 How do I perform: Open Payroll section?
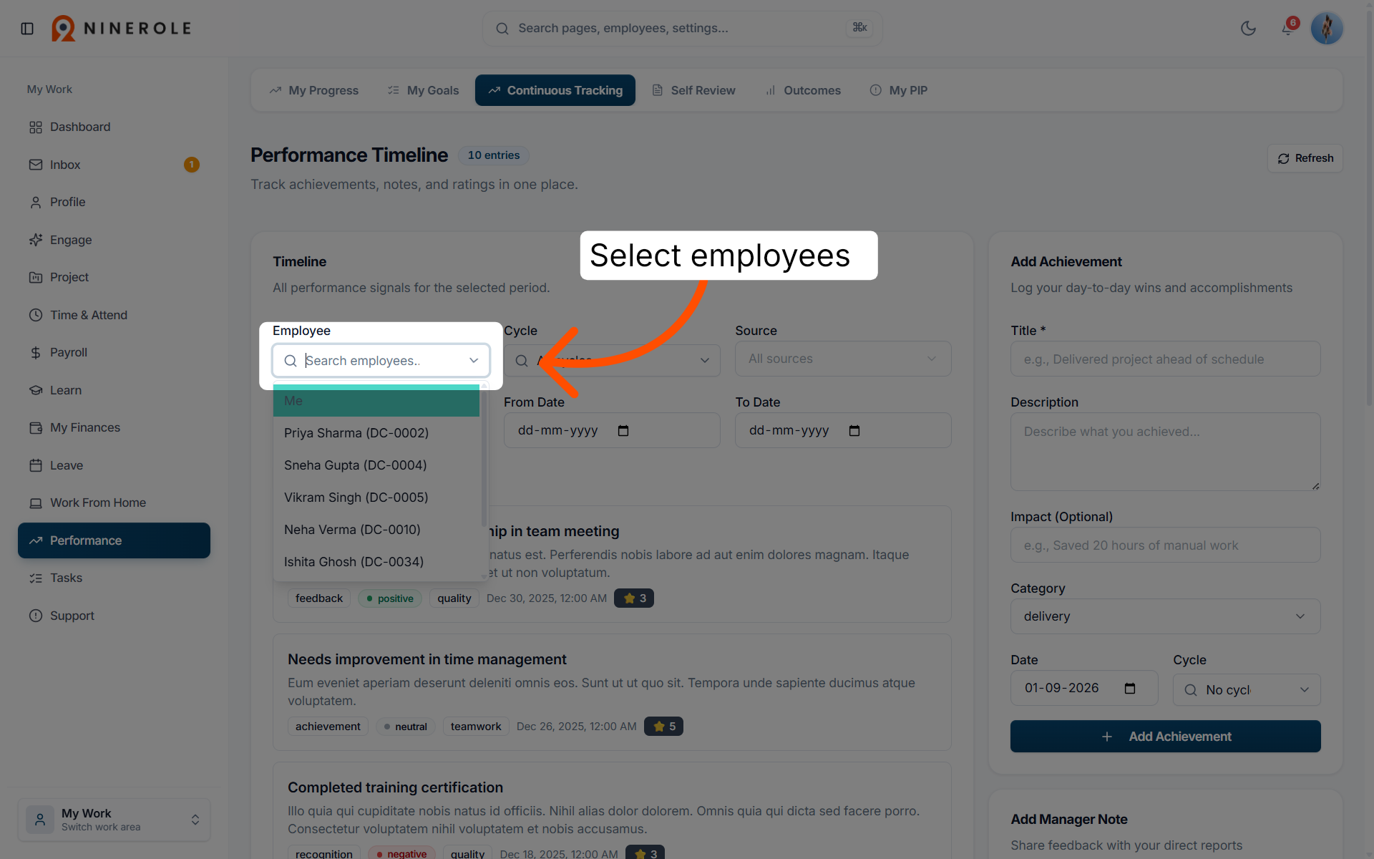[114, 352]
